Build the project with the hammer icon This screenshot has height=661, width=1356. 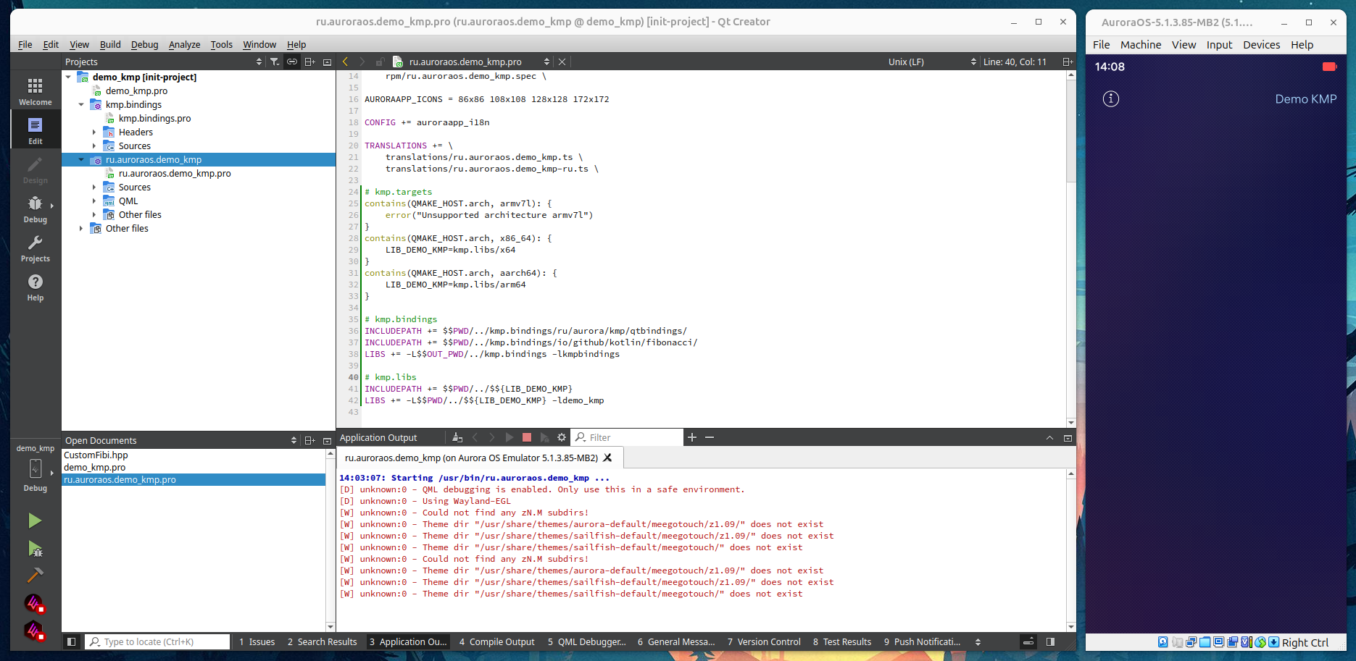point(34,576)
